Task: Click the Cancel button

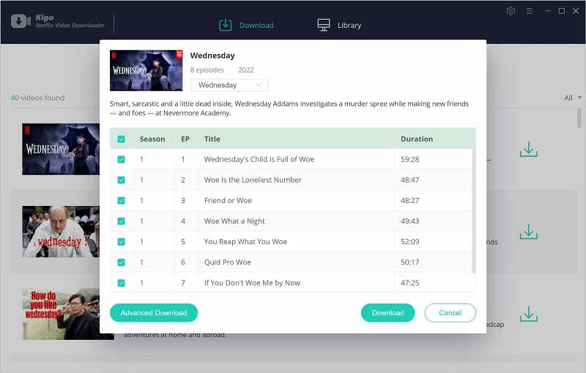Action: [x=450, y=313]
